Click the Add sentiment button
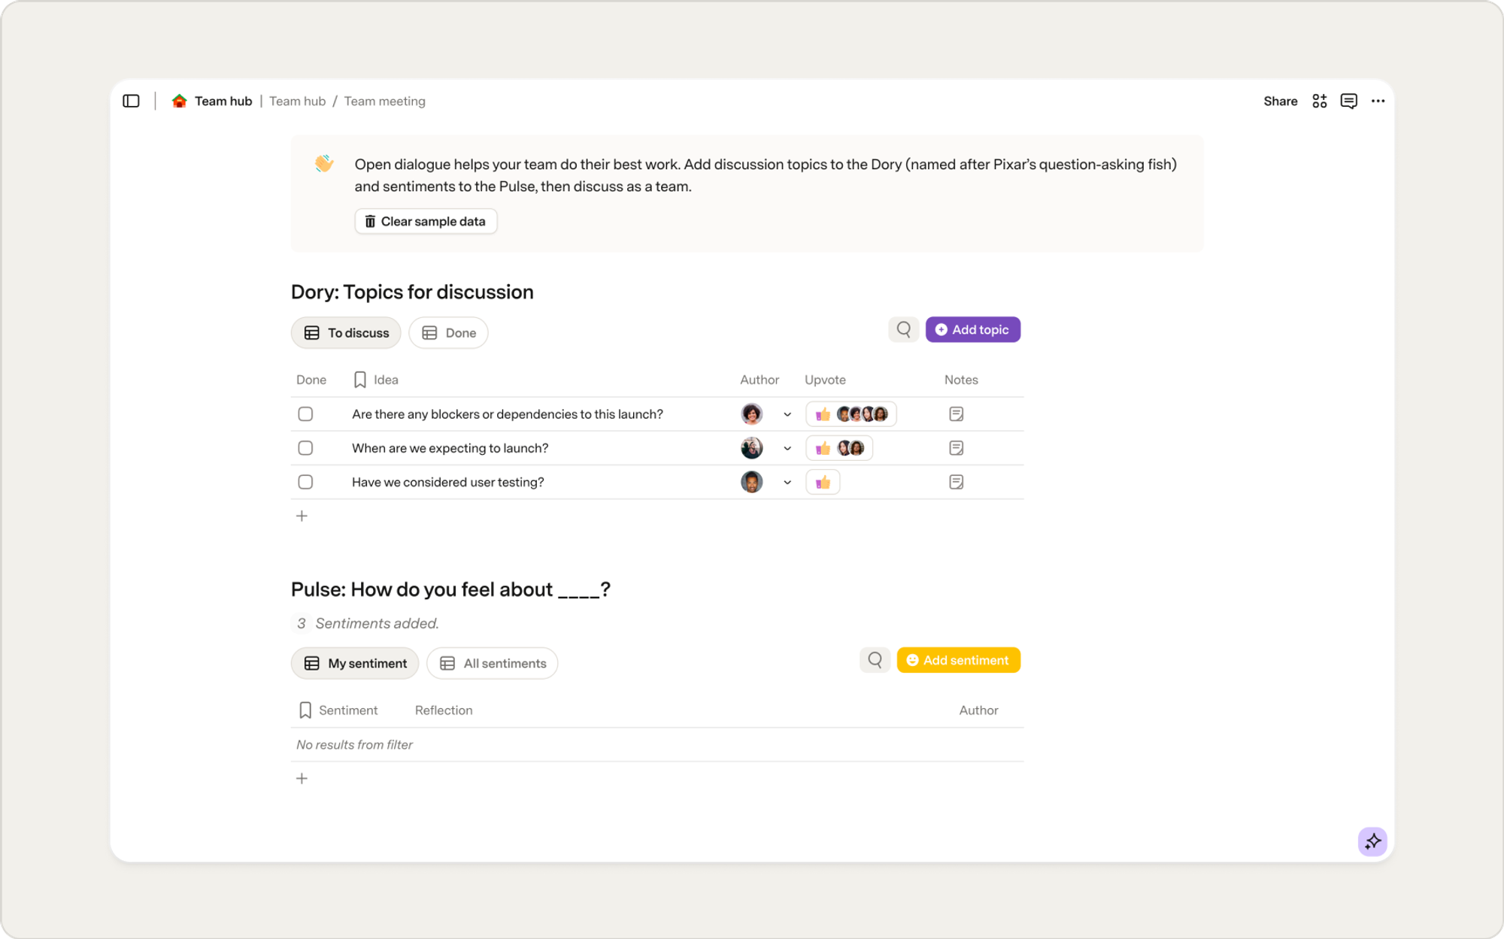 click(958, 660)
